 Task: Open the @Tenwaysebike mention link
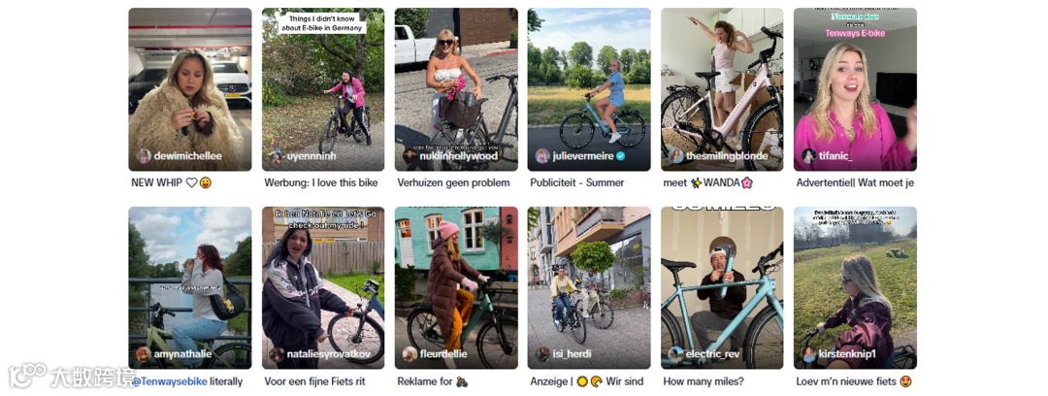tap(169, 381)
